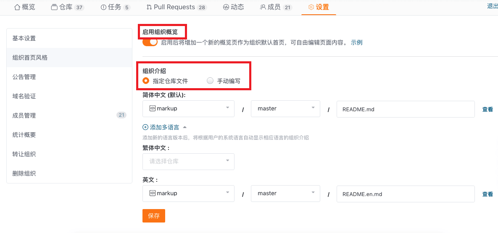Open the 示例 link
The height and width of the screenshot is (233, 498).
click(x=357, y=42)
